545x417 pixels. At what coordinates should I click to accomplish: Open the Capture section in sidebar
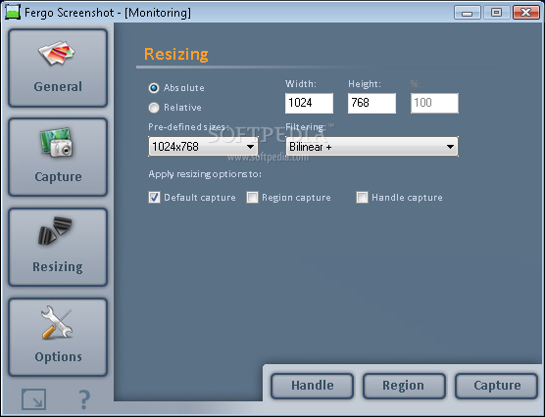click(58, 158)
